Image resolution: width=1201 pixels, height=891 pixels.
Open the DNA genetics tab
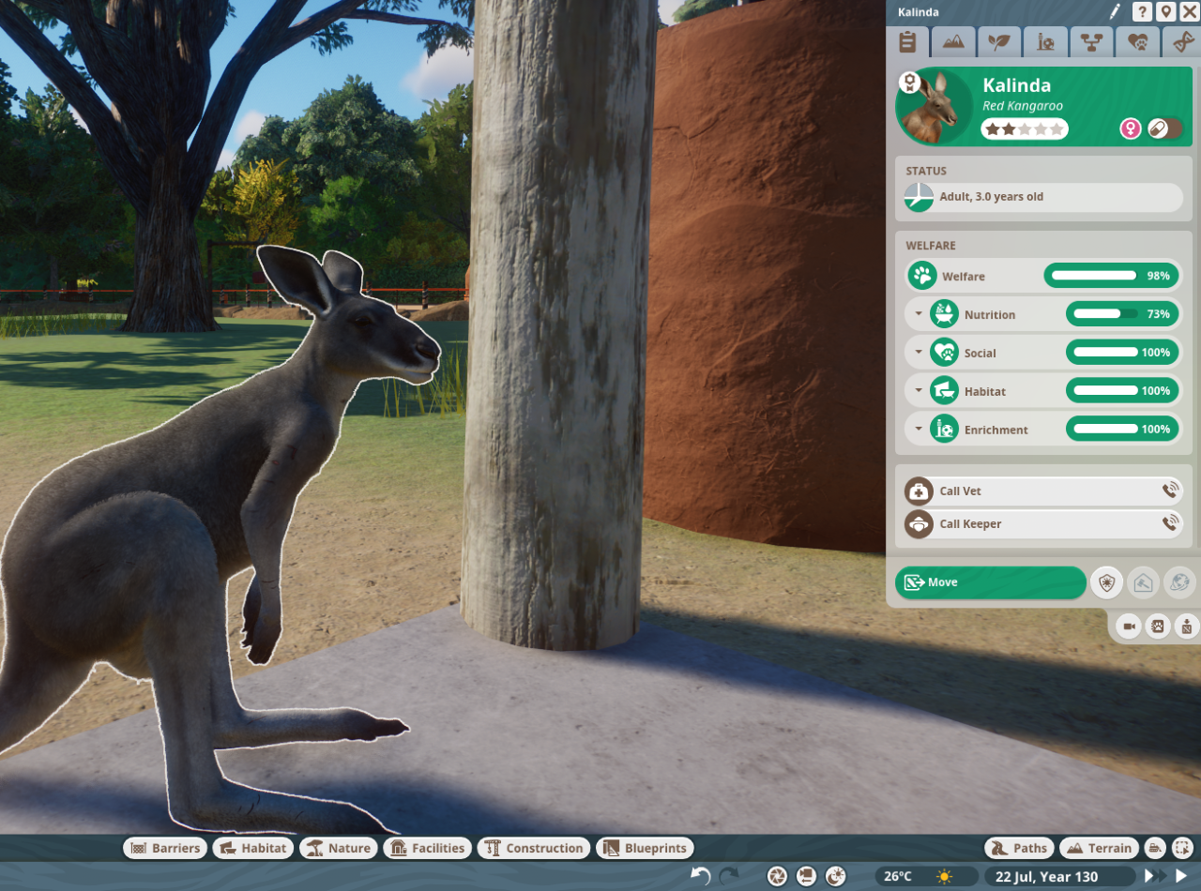1181,42
